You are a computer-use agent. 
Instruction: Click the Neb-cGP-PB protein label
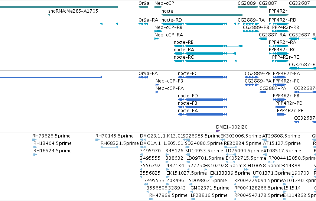pos(169,81)
